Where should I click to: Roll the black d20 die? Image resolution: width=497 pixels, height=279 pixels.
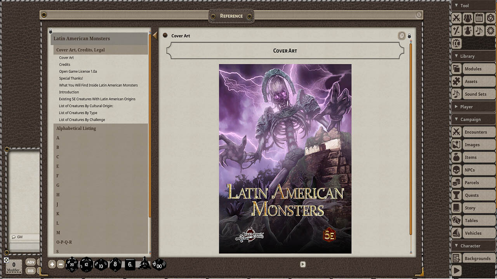(x=72, y=265)
